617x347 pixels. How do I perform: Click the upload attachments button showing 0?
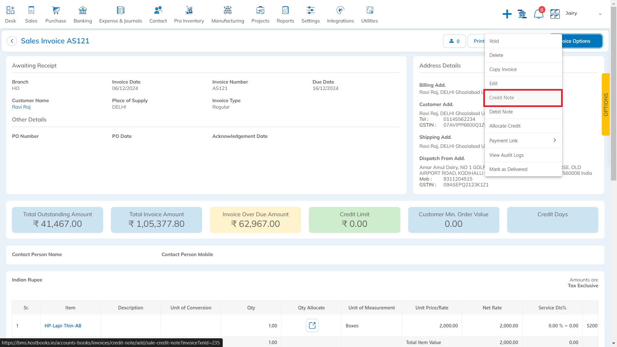pyautogui.click(x=454, y=41)
